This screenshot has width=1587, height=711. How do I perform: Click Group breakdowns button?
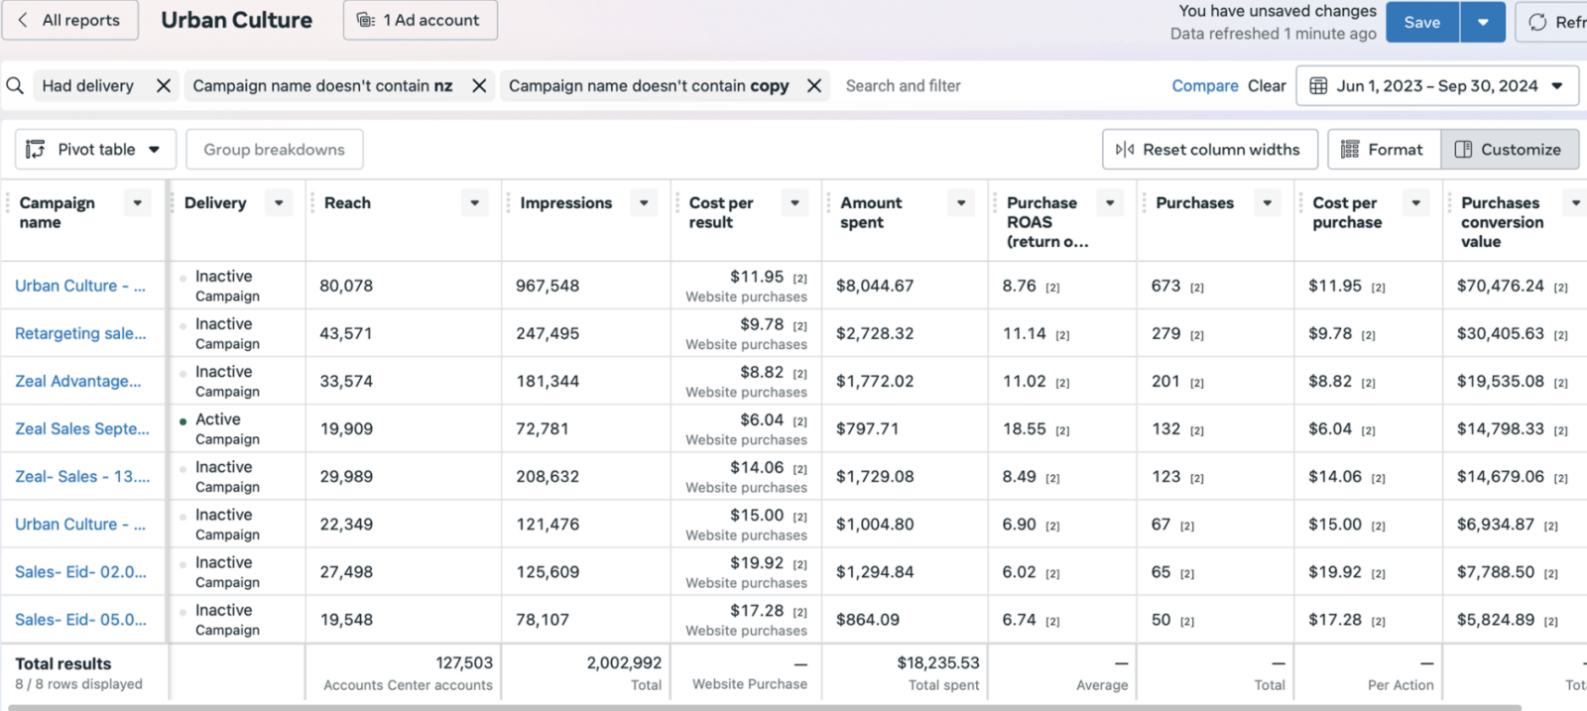275,150
